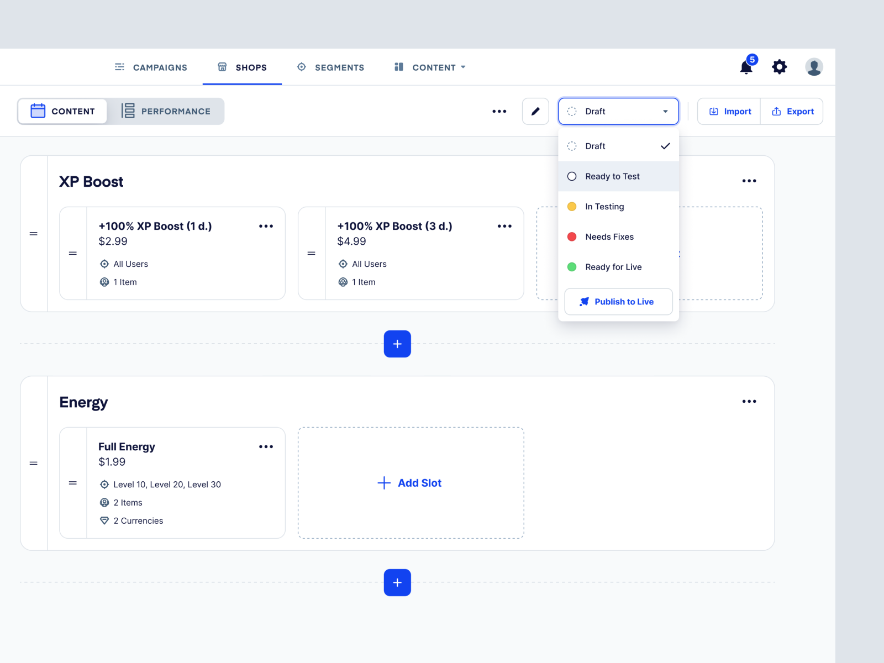Select the pencil edit icon near the status dropdown
Viewport: 884px width, 663px height.
pyautogui.click(x=535, y=111)
